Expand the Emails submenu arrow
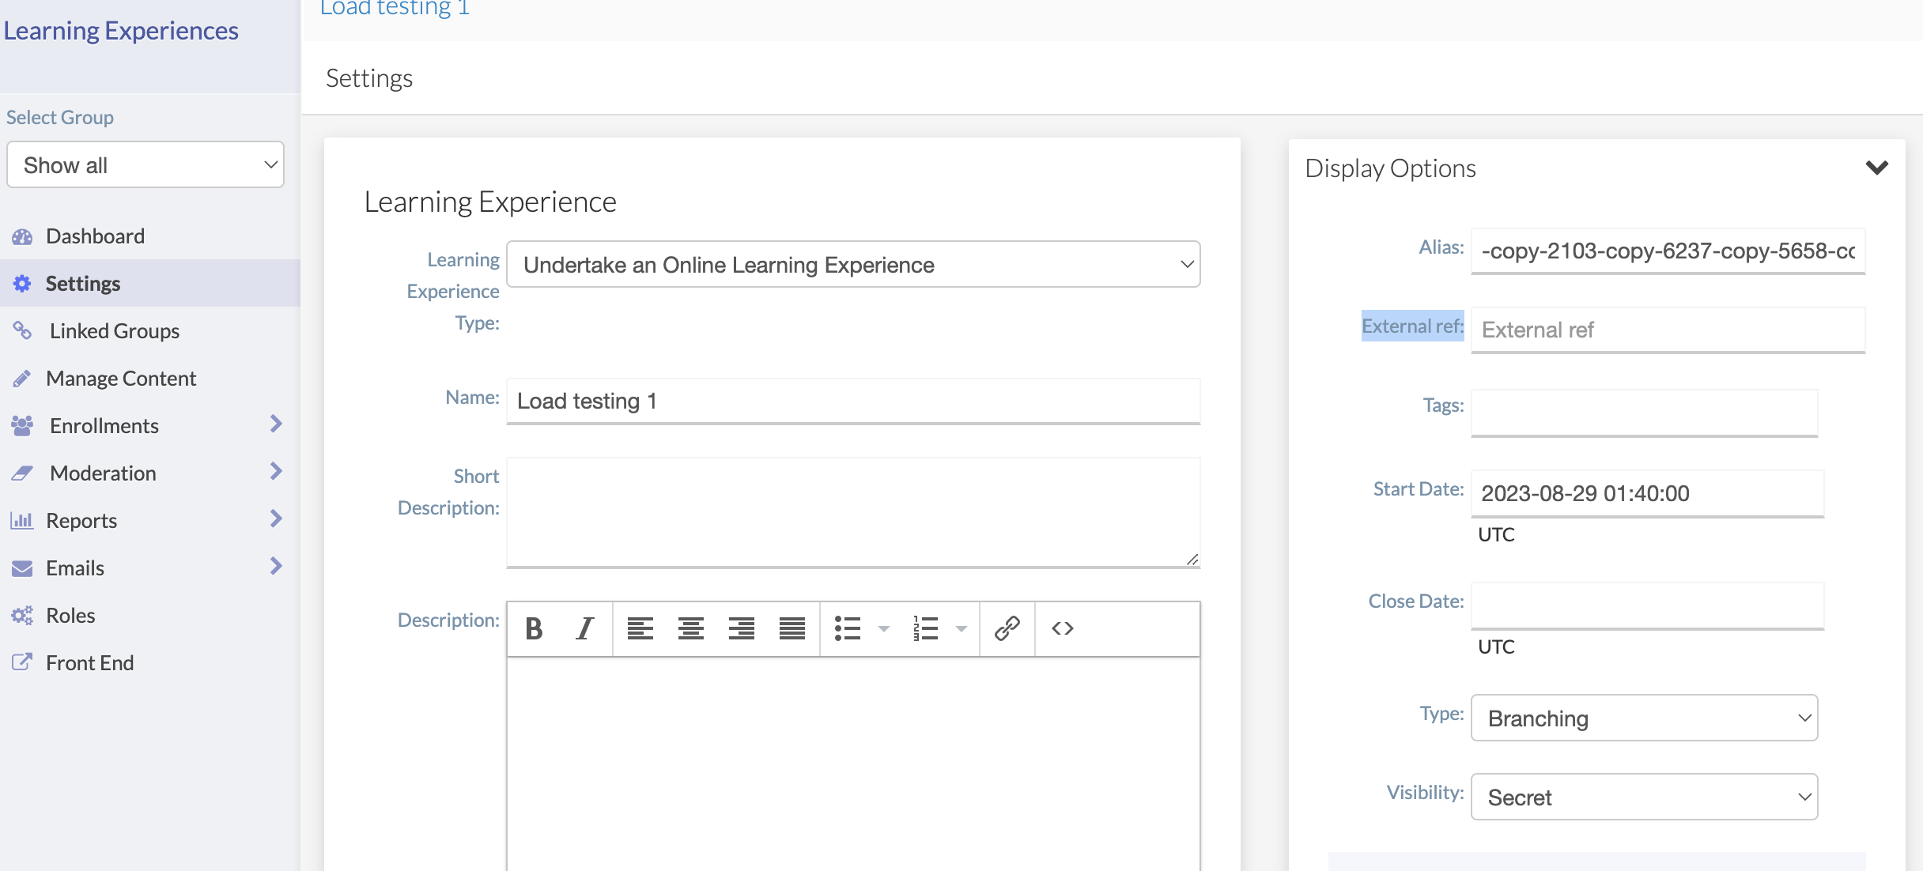 (x=276, y=567)
